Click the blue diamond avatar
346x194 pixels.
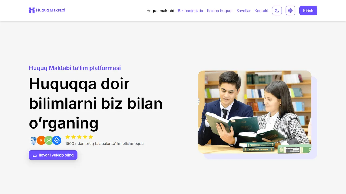click(x=57, y=140)
